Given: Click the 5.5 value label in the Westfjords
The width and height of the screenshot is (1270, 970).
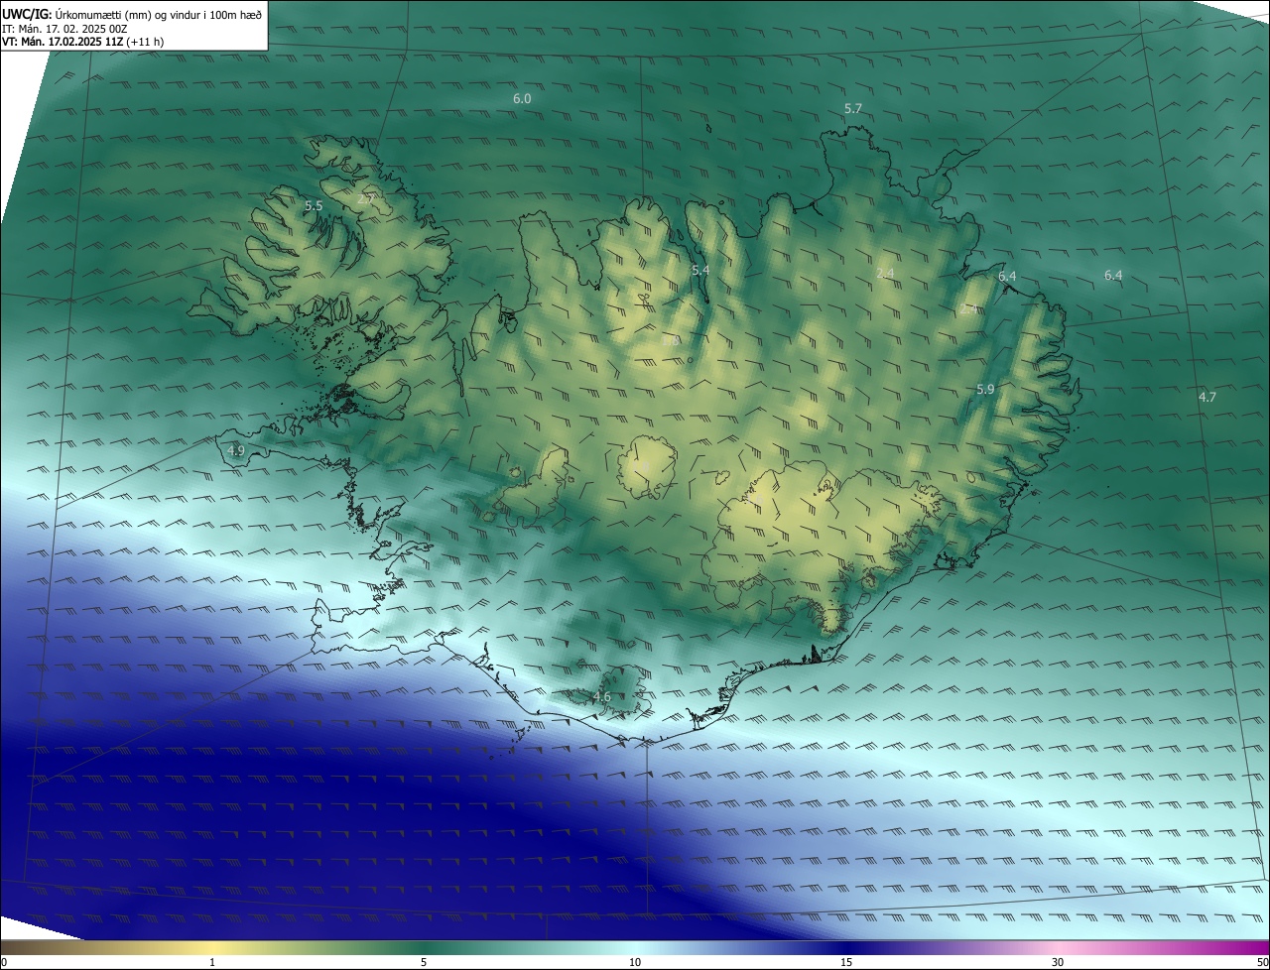Looking at the screenshot, I should (x=314, y=206).
